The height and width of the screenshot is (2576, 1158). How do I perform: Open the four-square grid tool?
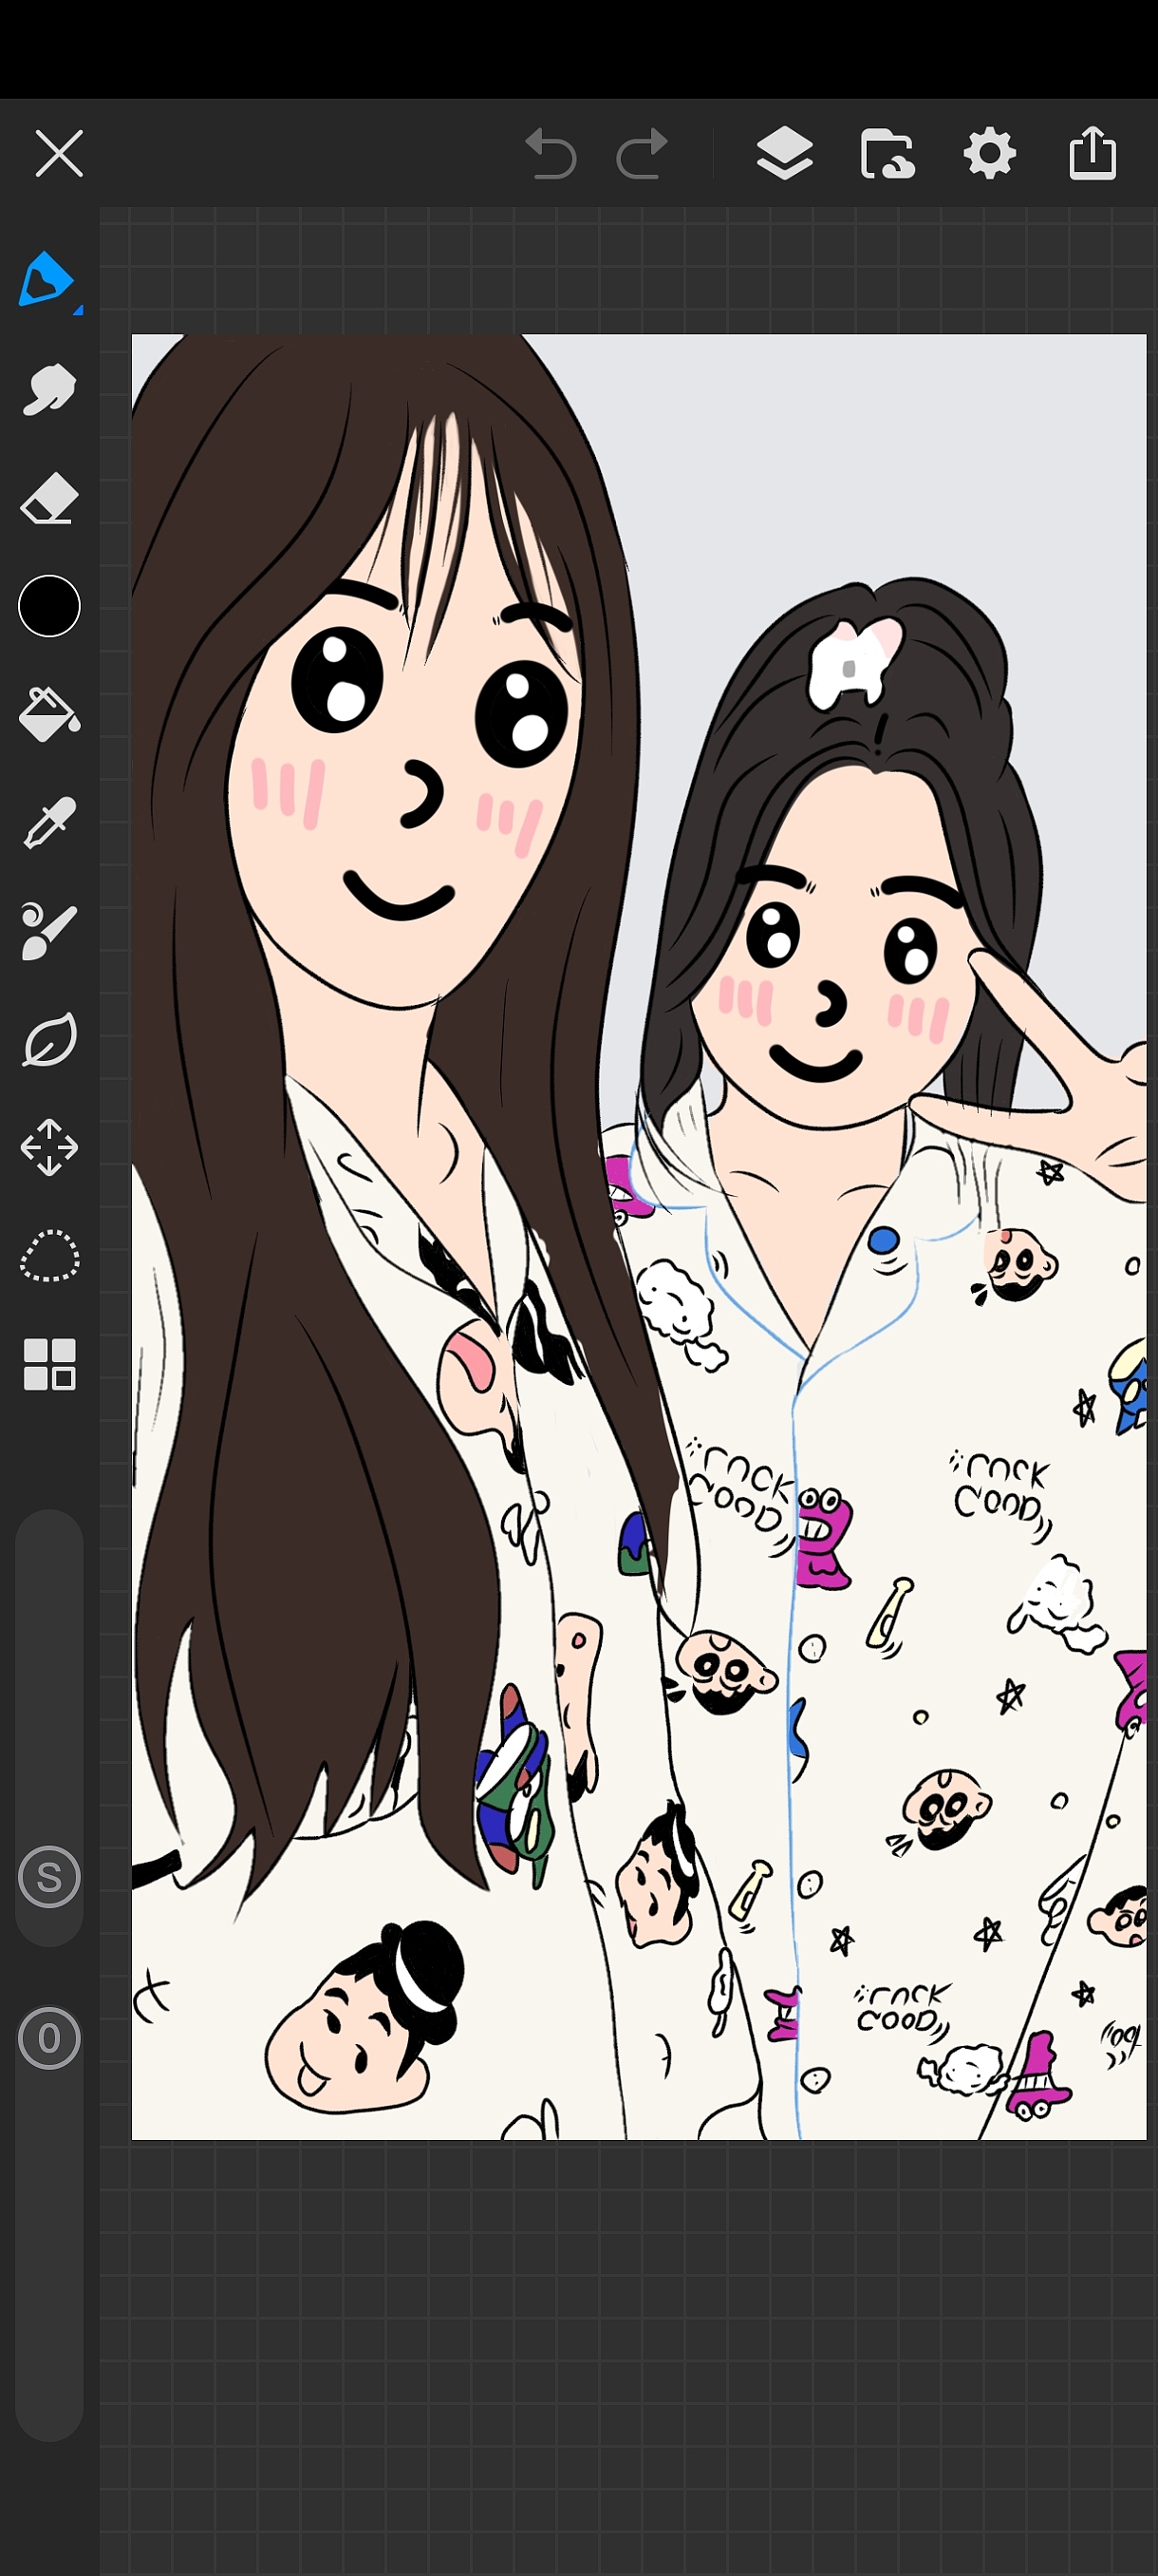pyautogui.click(x=49, y=1364)
